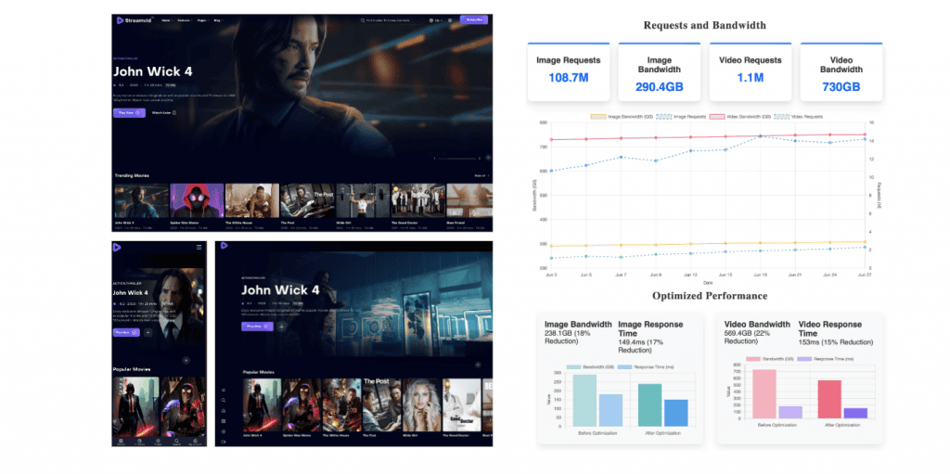Click the round next-slide arrow on the desktop hero
Image resolution: width=950 pixels, height=474 pixels.
coord(488,158)
